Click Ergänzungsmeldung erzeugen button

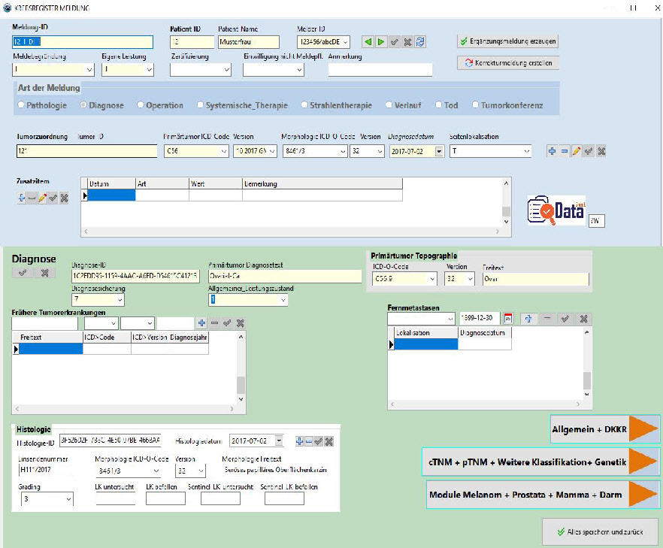tap(507, 41)
